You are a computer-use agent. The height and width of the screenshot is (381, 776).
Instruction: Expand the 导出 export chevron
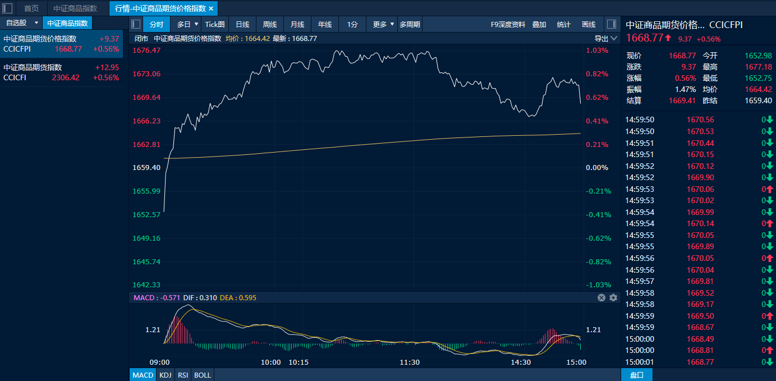(x=613, y=39)
